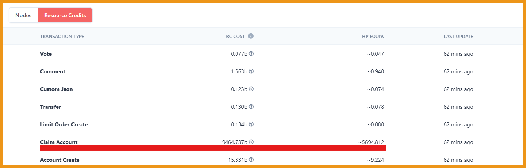Viewport: 526px width, 168px height.
Task: Click the help icon beside Custom Json cost
Action: [x=251, y=89]
